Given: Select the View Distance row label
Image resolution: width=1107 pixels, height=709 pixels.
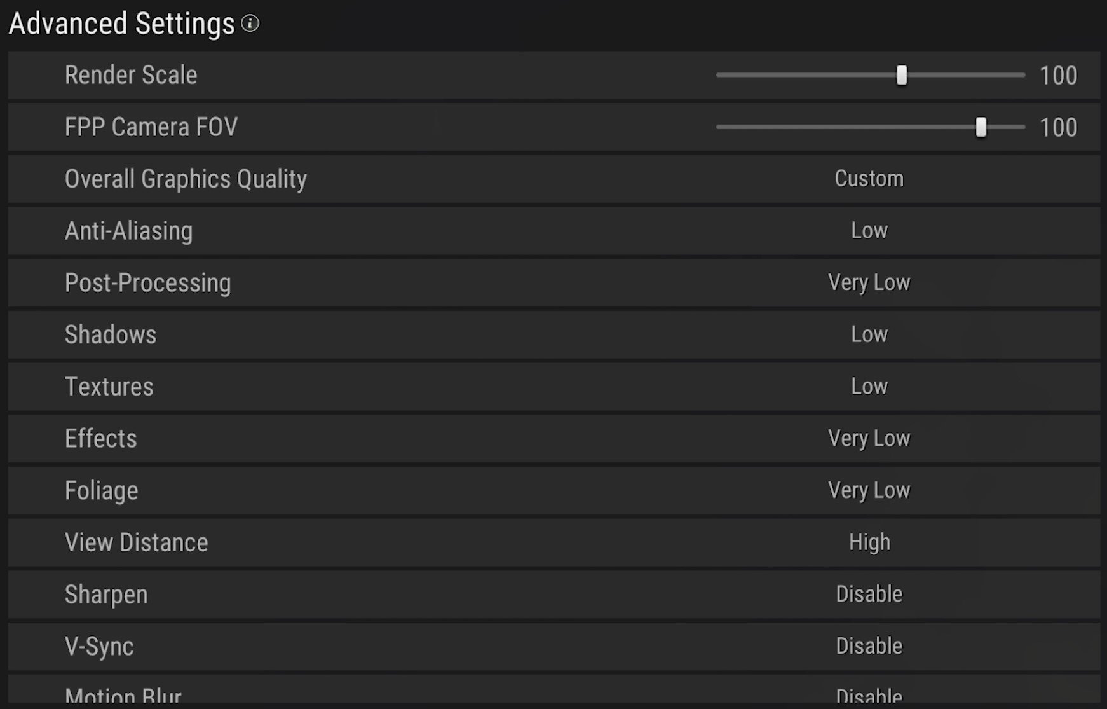Looking at the screenshot, I should 136,542.
